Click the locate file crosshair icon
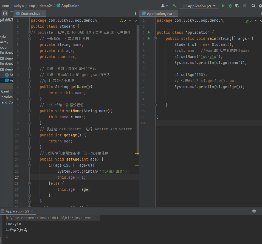The width and height of the screenshot is (262, 244). coord(5,13)
